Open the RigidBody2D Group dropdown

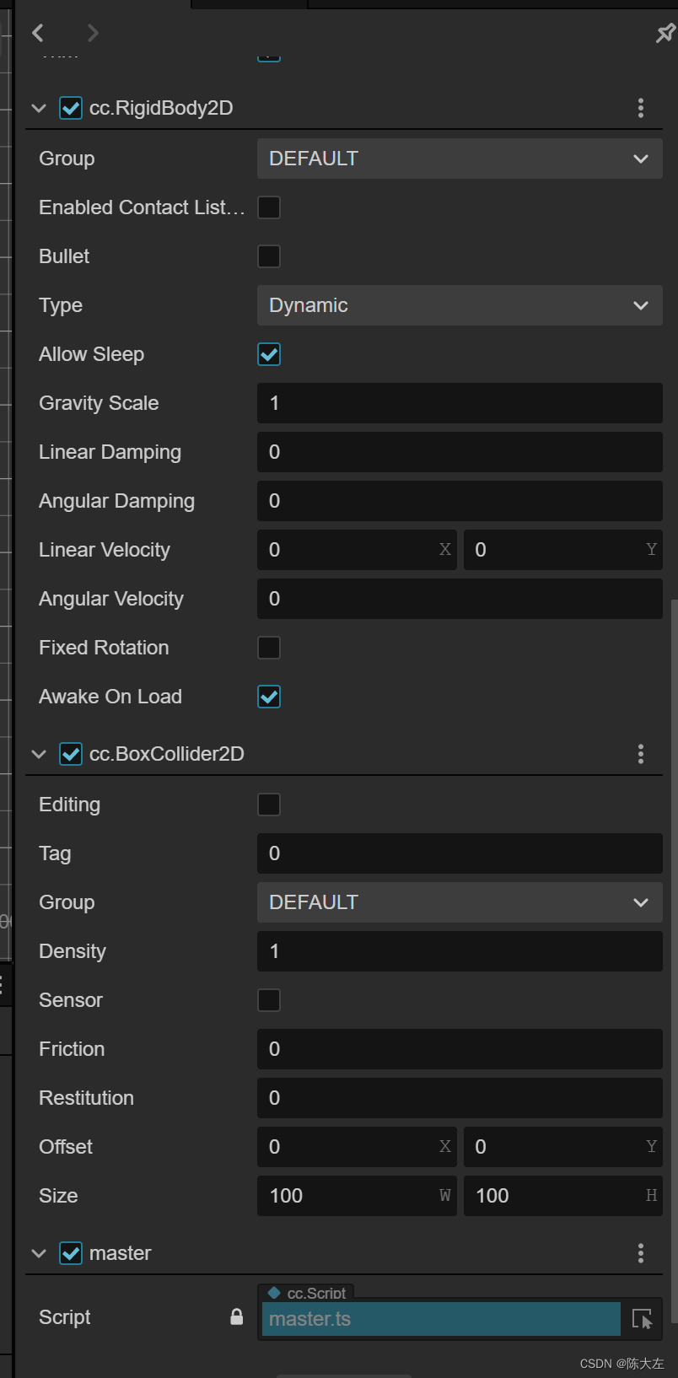(460, 159)
